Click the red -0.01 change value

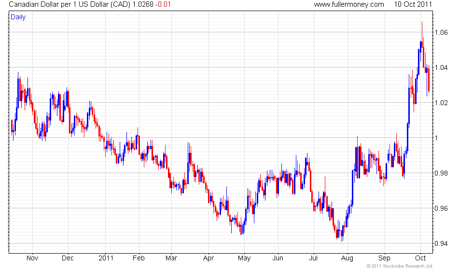coord(163,4)
